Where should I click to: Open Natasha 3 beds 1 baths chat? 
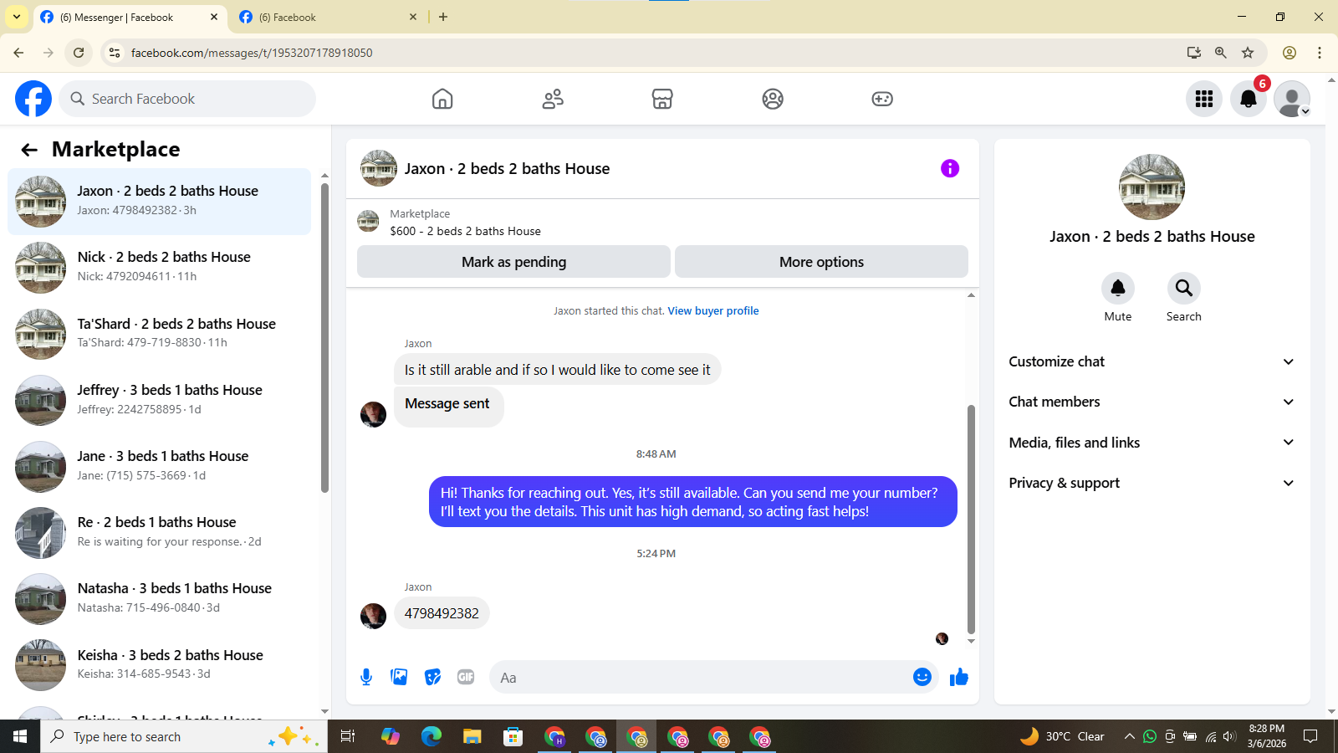coord(159,598)
